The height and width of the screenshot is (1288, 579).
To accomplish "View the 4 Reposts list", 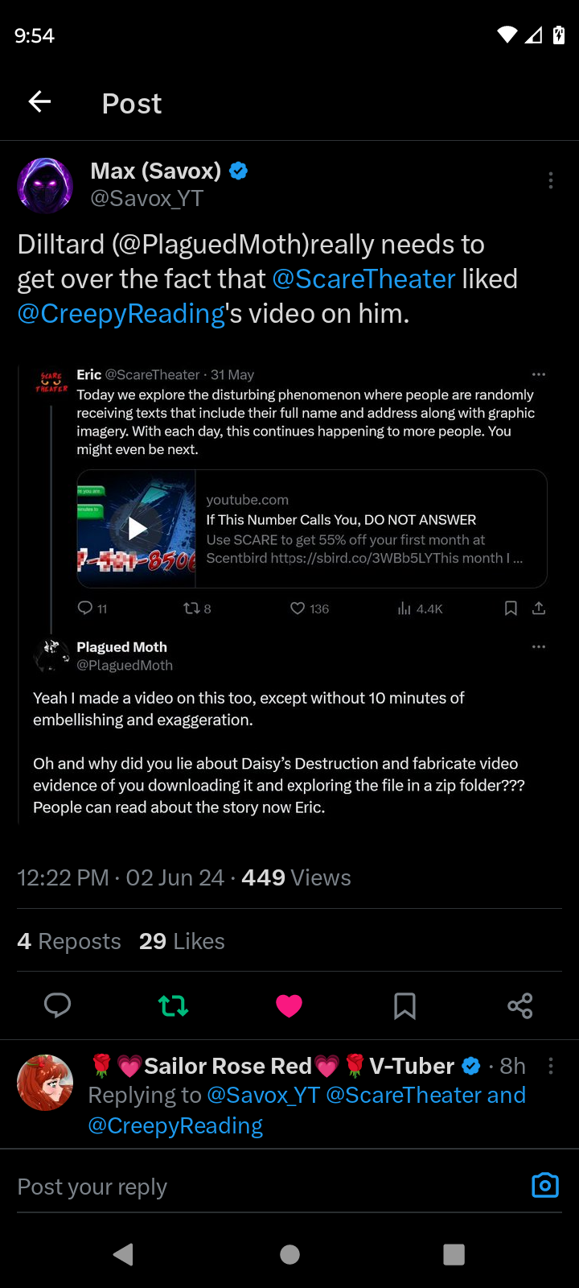I will [x=69, y=941].
